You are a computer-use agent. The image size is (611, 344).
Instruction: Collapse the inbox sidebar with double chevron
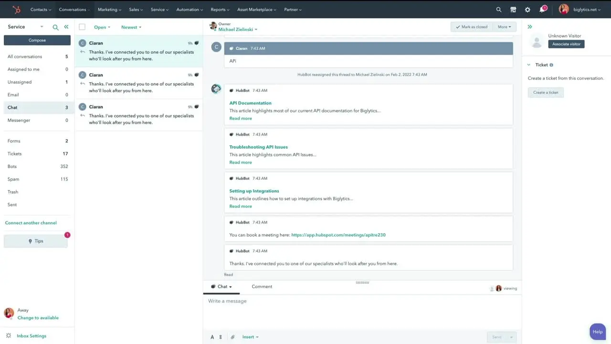point(66,27)
